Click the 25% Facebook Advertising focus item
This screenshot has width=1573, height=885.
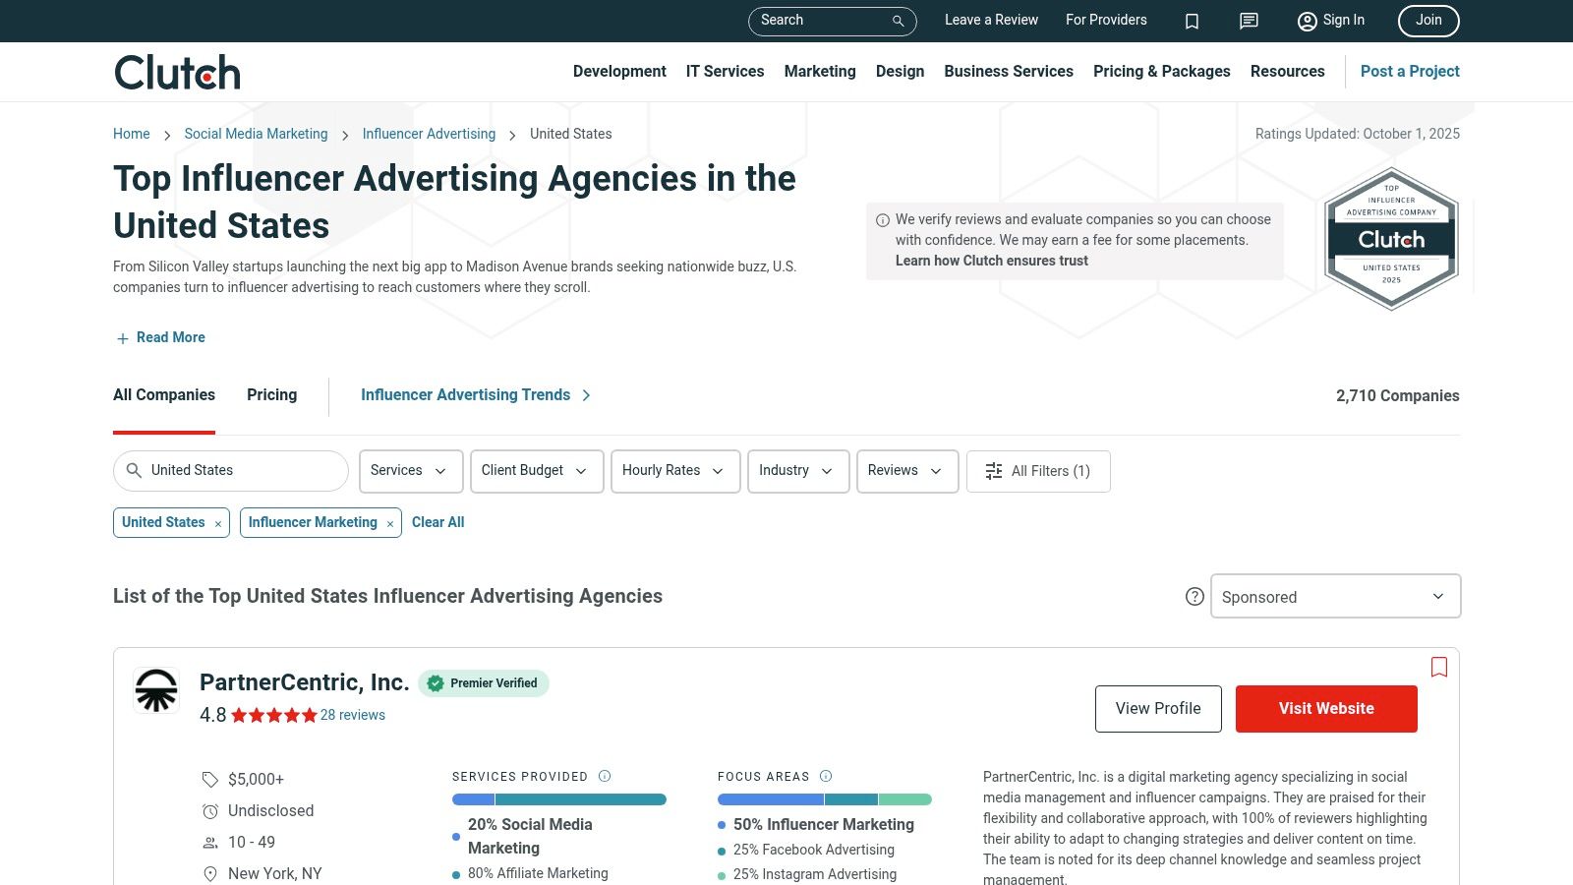[814, 850]
